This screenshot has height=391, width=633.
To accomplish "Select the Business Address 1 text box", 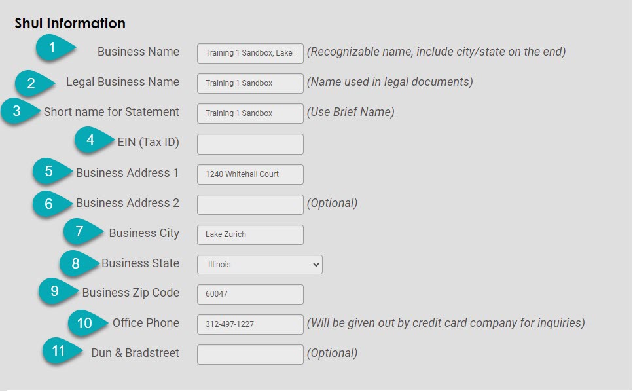I will point(250,174).
